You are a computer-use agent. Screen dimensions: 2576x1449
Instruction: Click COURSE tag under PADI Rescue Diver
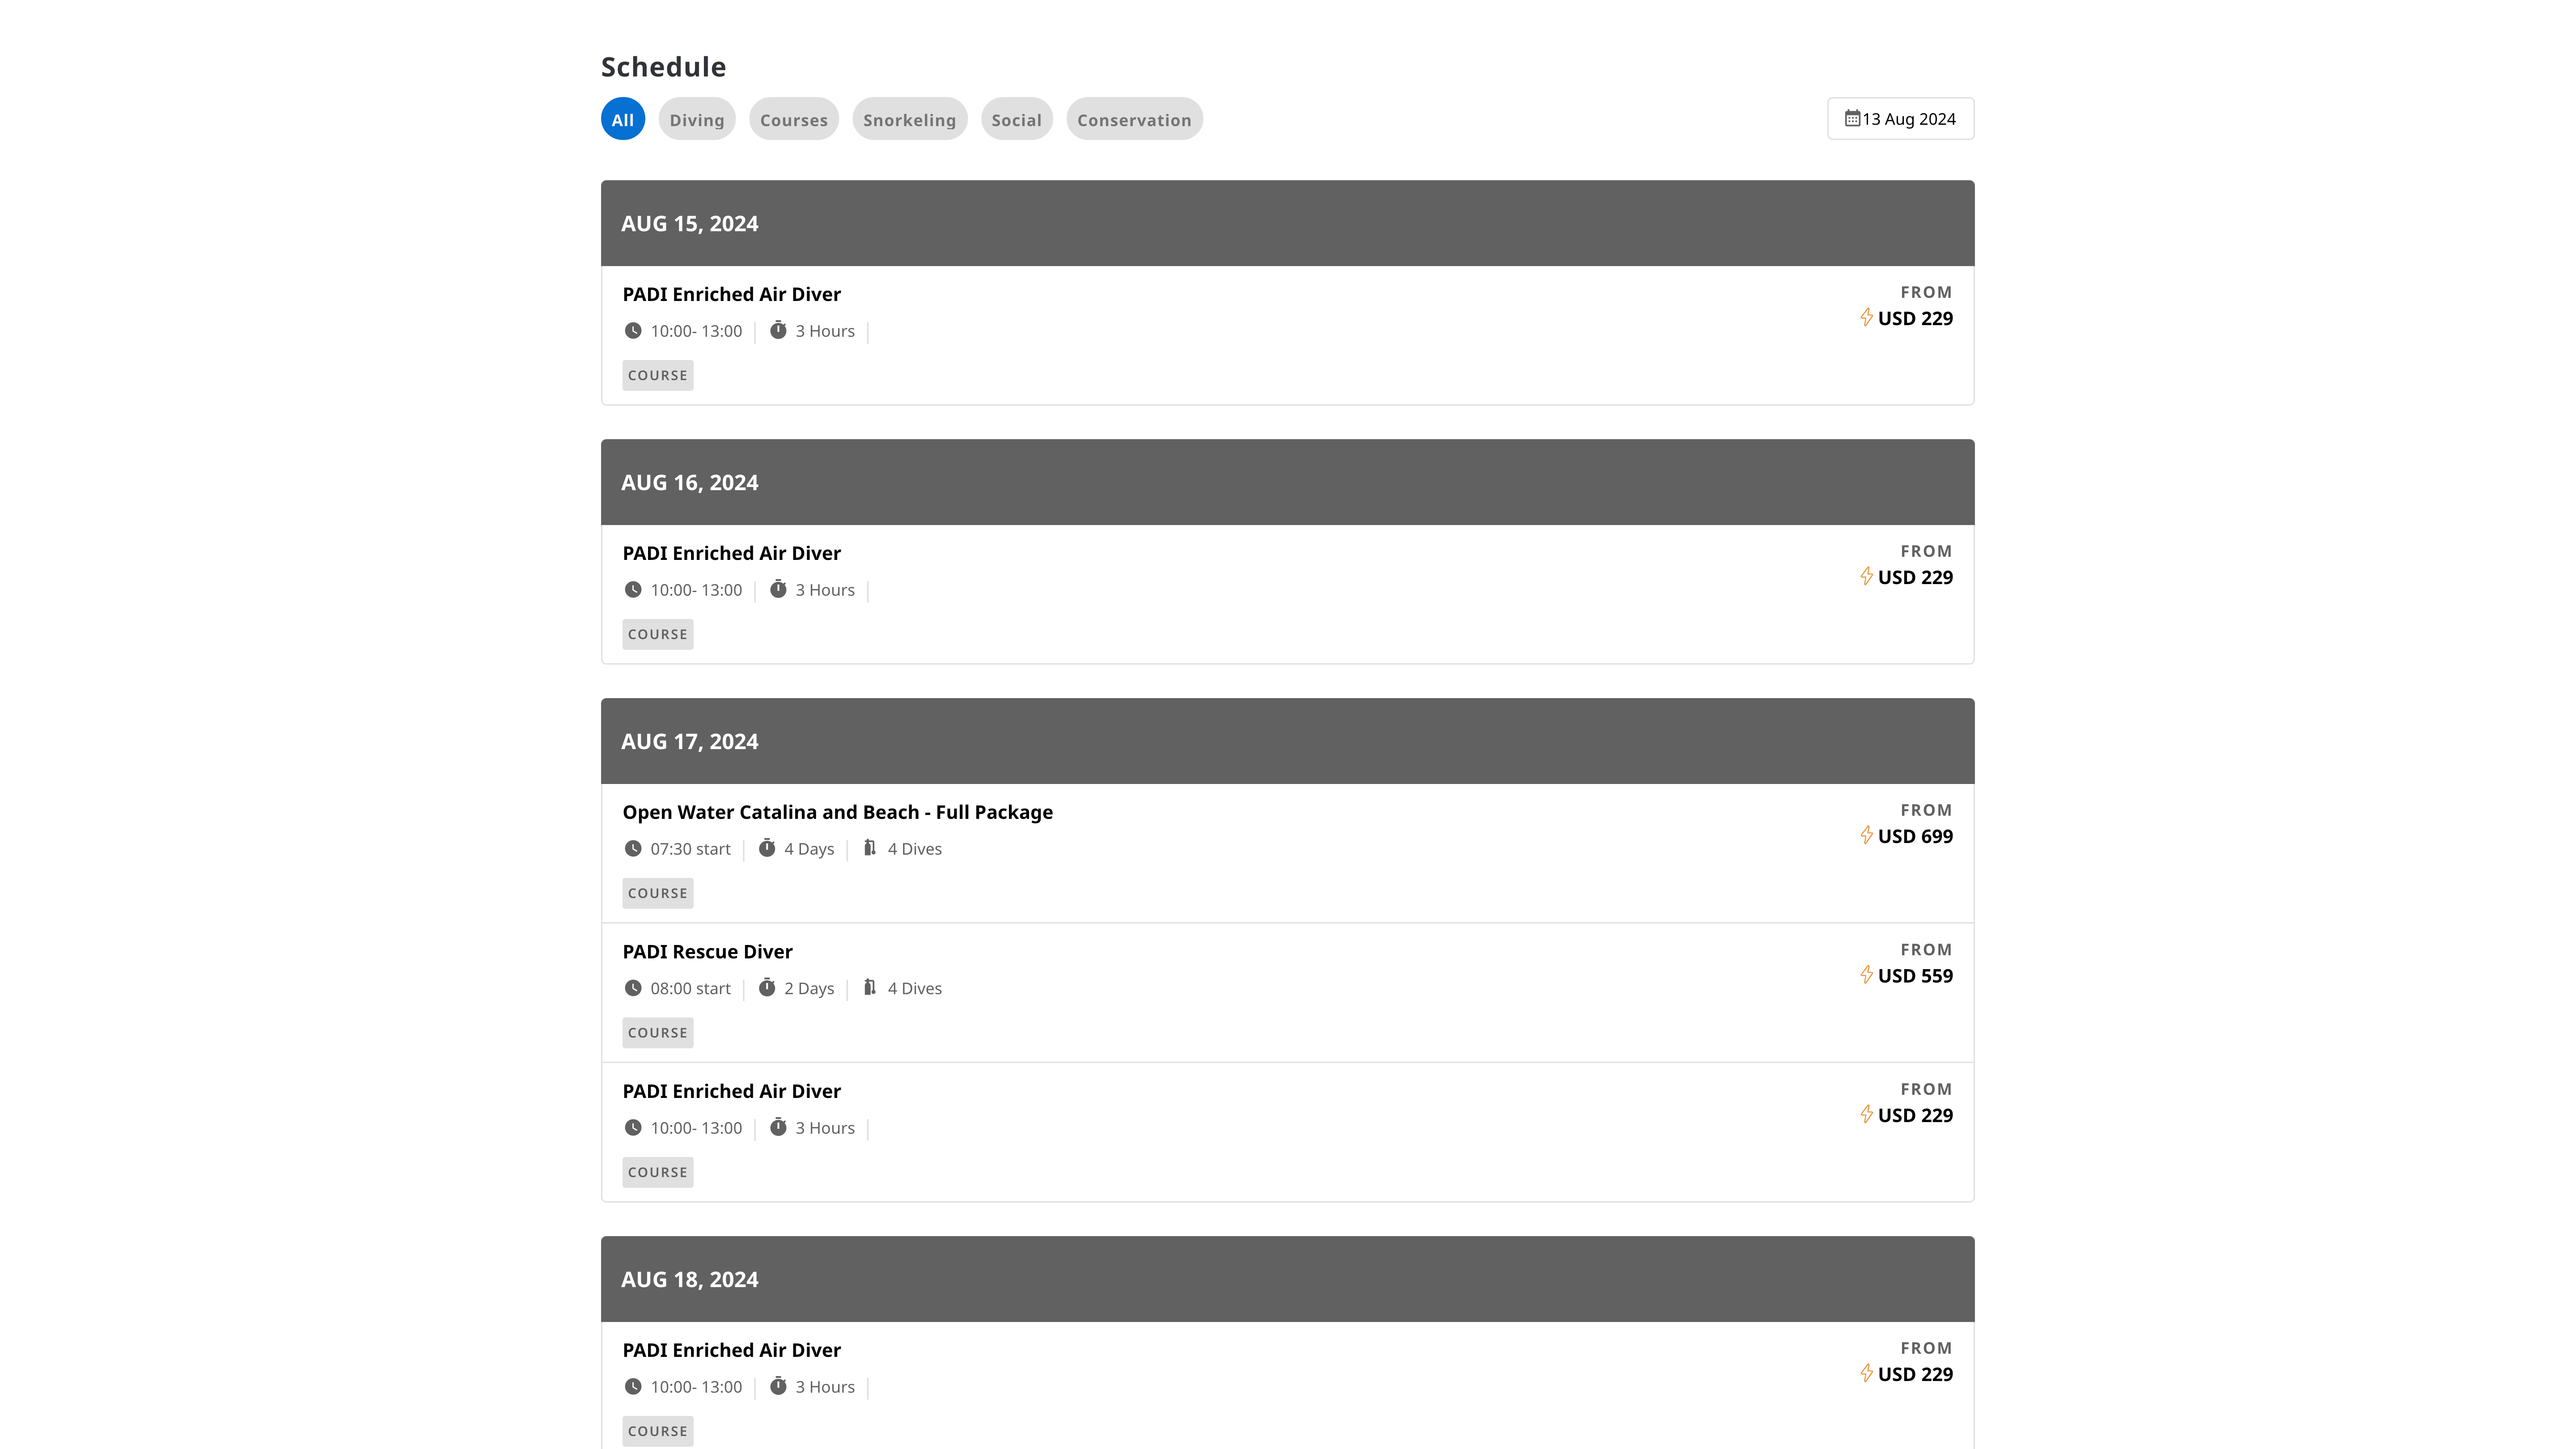coord(657,1033)
